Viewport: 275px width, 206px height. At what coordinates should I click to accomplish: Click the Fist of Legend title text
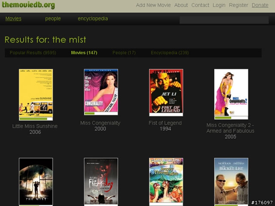tap(165, 123)
